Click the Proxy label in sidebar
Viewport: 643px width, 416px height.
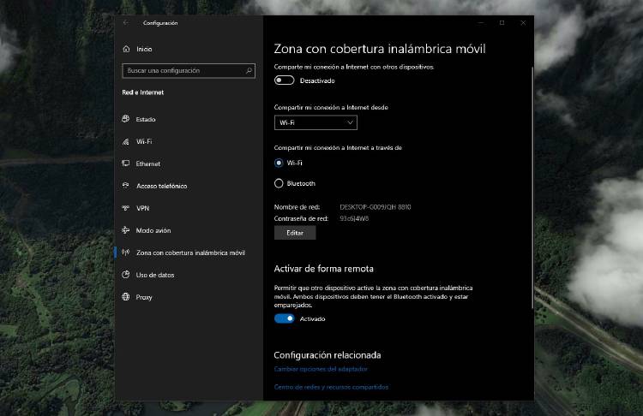[x=144, y=297]
